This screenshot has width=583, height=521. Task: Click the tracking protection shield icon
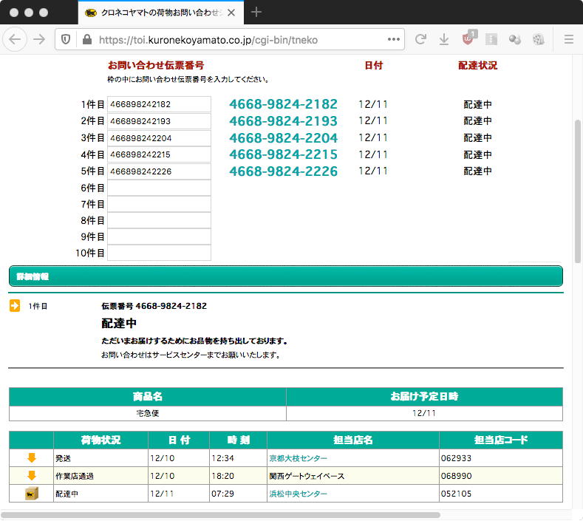(x=66, y=39)
